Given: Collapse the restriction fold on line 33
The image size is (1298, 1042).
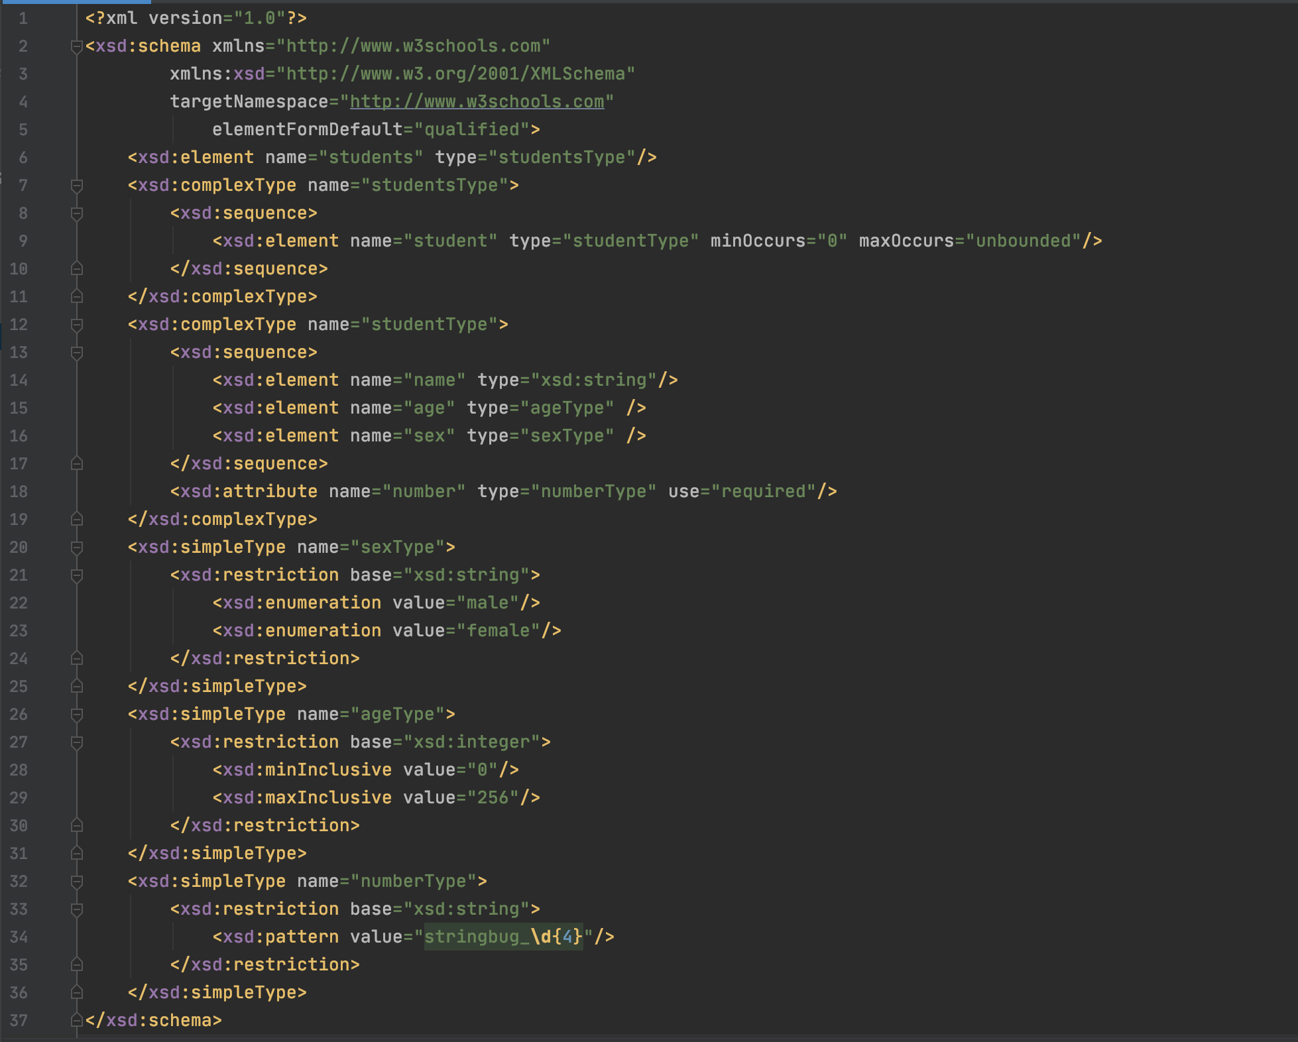Looking at the screenshot, I should point(77,909).
